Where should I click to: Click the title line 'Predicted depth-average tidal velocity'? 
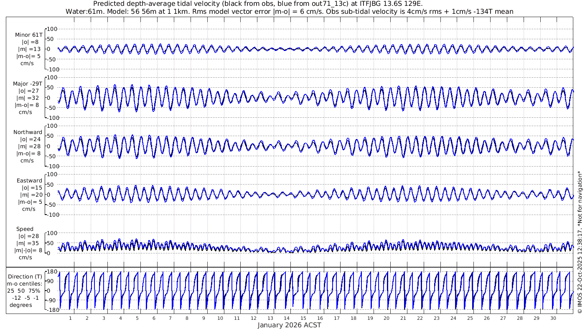(258, 4)
